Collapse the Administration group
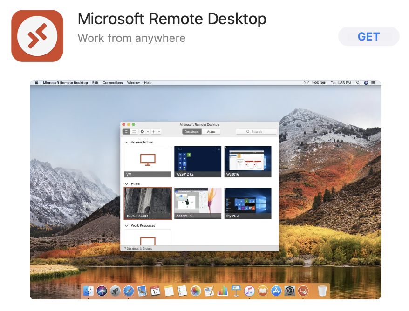 coord(127,142)
